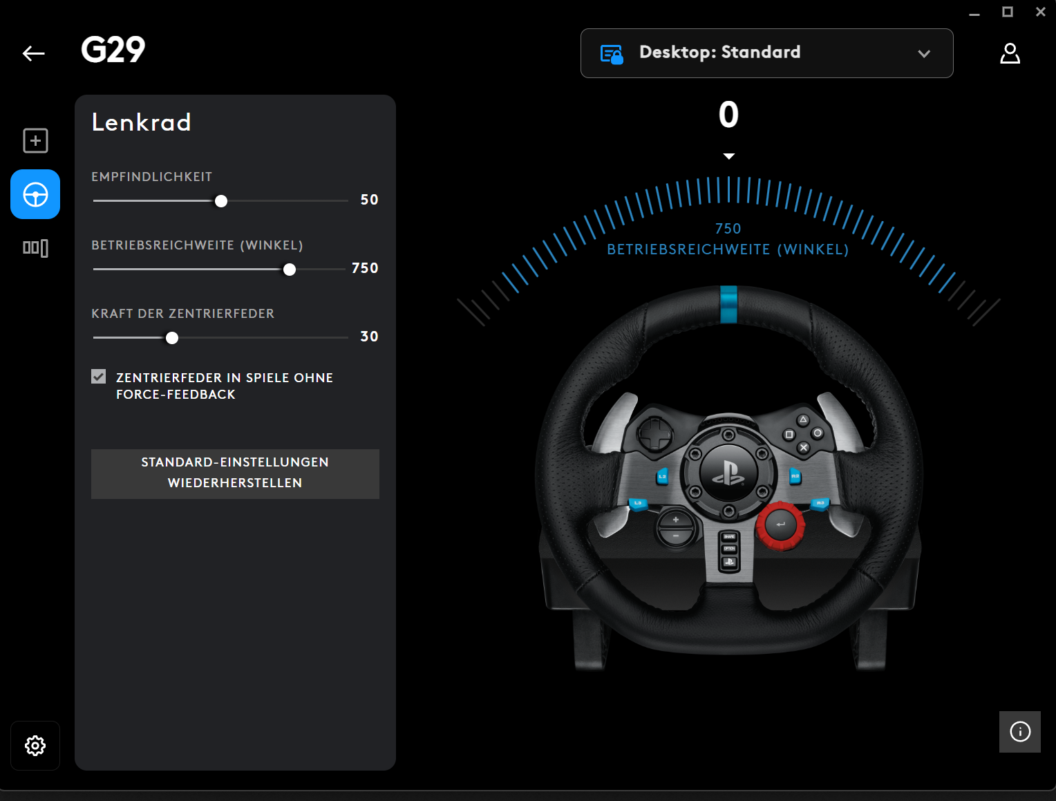Viewport: 1056px width, 801px height.
Task: Click the red rotary dial on wheel
Action: point(781,525)
